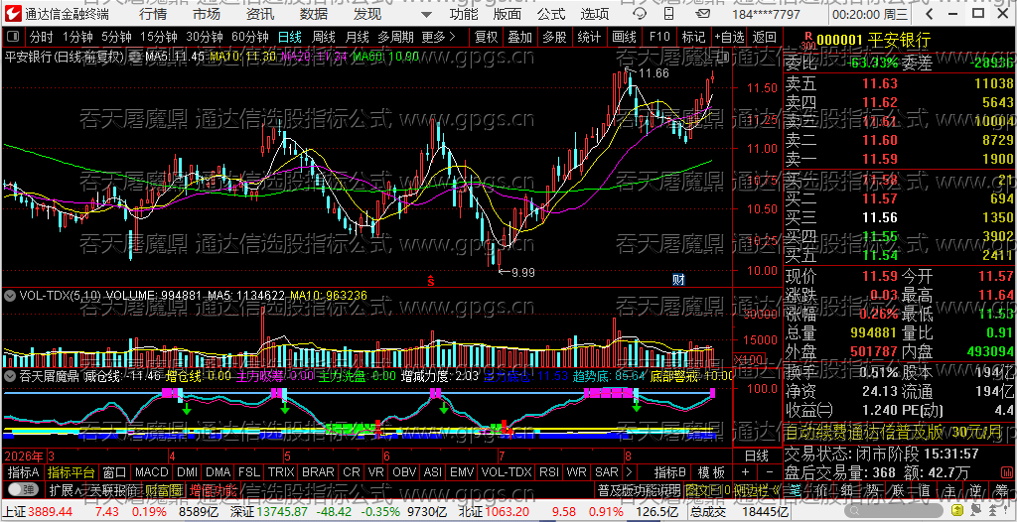This screenshot has height=522, width=1017.
Task: Select the 60分钟 period
Action: pyautogui.click(x=250, y=37)
